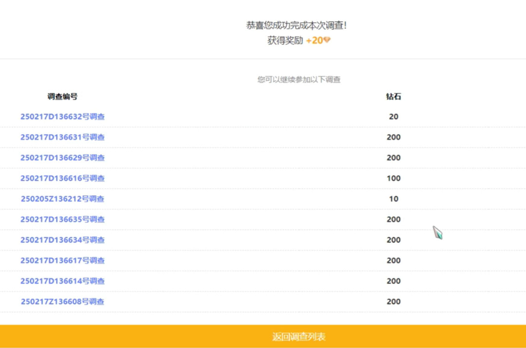Click the 10 diamond value for 250205Z136212
The image size is (526, 348).
point(394,199)
